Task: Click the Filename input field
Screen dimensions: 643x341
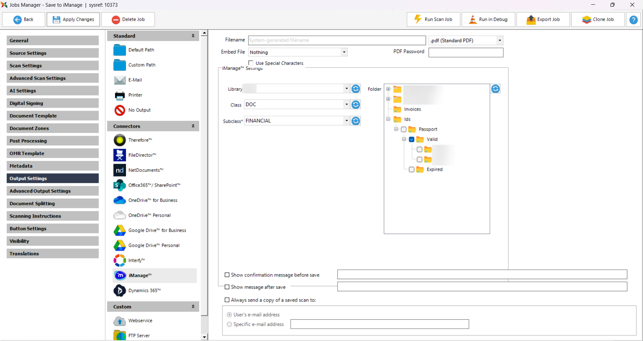Action: point(337,40)
